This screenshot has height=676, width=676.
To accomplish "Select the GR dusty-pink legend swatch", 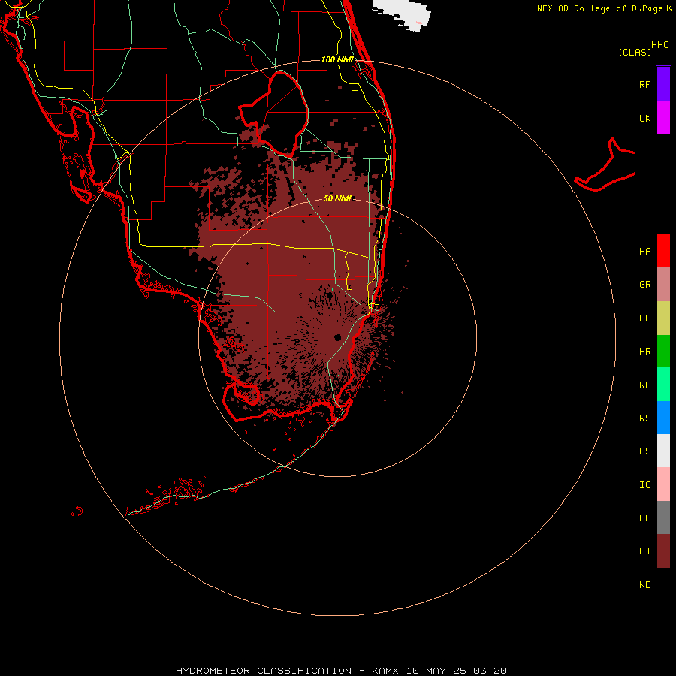I will click(663, 285).
